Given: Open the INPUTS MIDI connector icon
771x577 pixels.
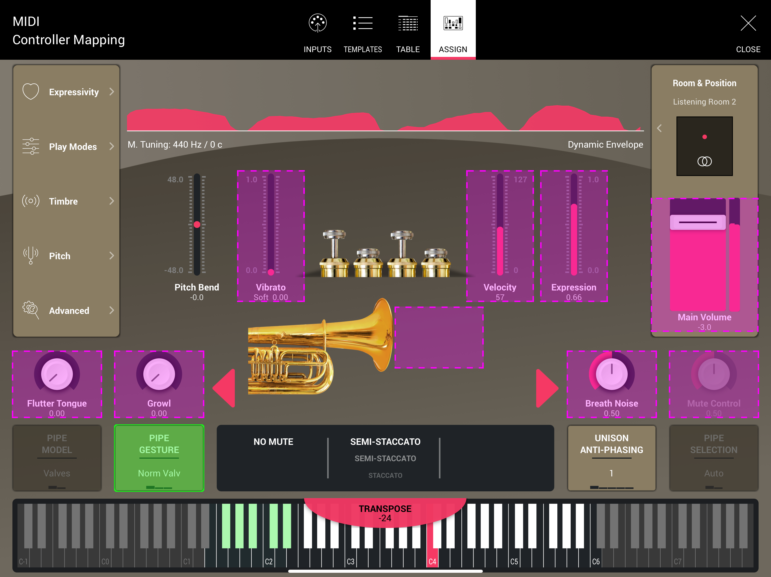Looking at the screenshot, I should 317,23.
